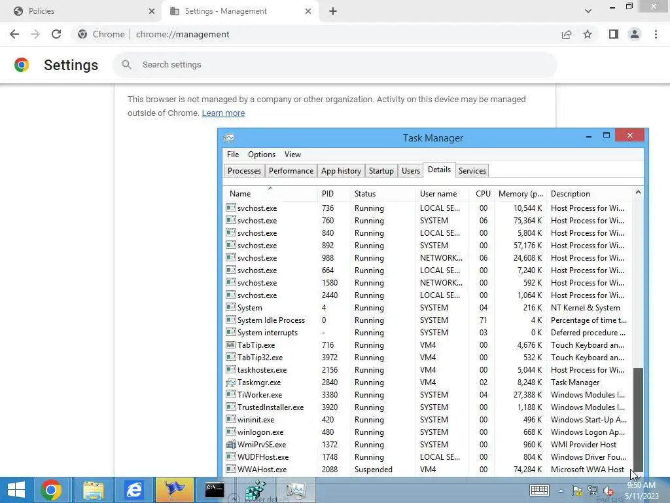Switch to the Startup tab
Image resolution: width=670 pixels, height=503 pixels.
[381, 171]
